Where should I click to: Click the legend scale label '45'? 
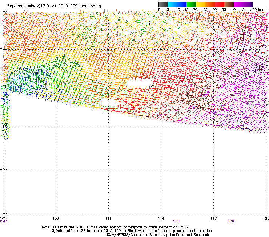pyautogui.click(x=242, y=10)
